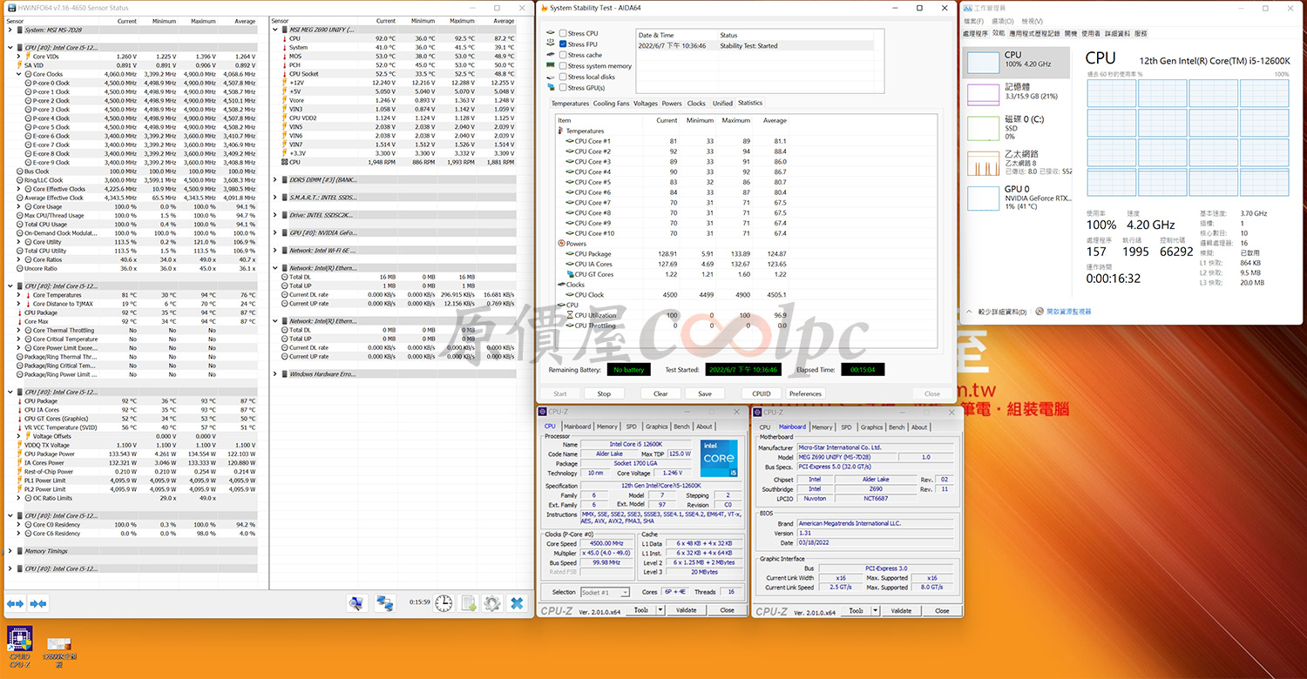Click CPUID button in AIDA64

click(x=762, y=393)
